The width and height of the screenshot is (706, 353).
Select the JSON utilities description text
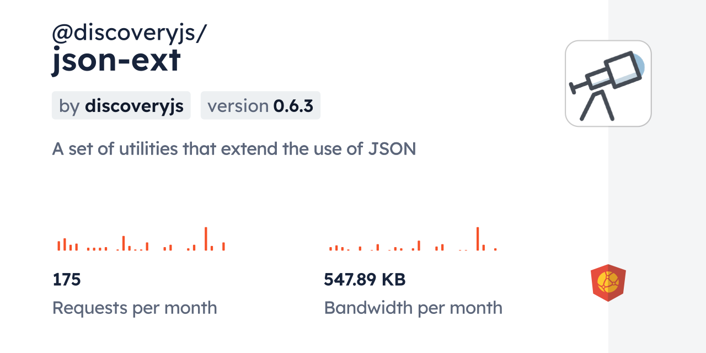pos(234,148)
